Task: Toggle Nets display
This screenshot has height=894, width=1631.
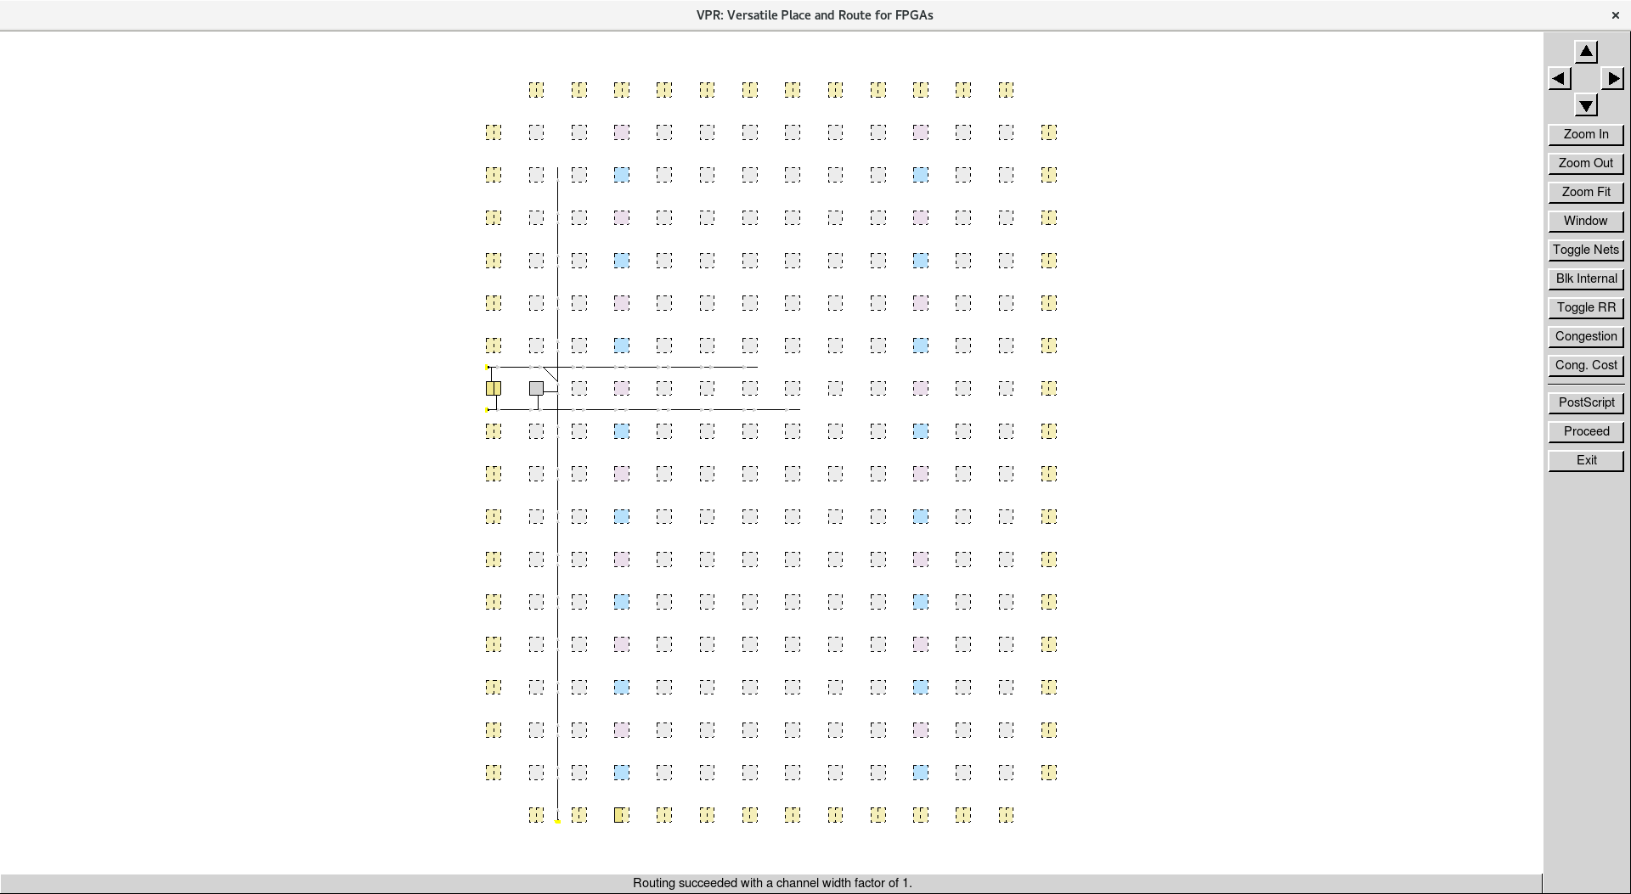Action: tap(1586, 250)
